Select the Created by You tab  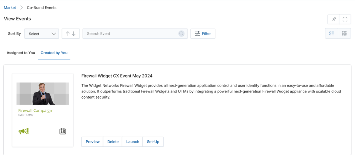tap(54, 53)
